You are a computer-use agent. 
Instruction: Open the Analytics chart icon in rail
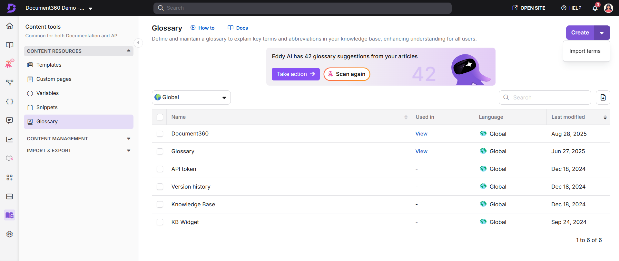tap(10, 139)
